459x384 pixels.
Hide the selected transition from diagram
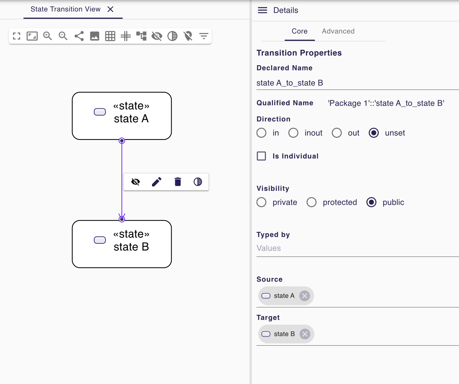click(136, 182)
